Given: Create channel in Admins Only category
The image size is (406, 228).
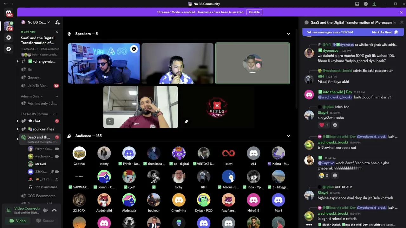Looking at the screenshot, I should coord(57,96).
